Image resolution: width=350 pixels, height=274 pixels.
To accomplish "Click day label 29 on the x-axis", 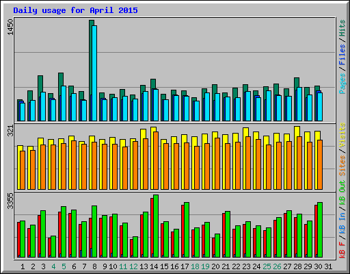I will (x=308, y=266).
